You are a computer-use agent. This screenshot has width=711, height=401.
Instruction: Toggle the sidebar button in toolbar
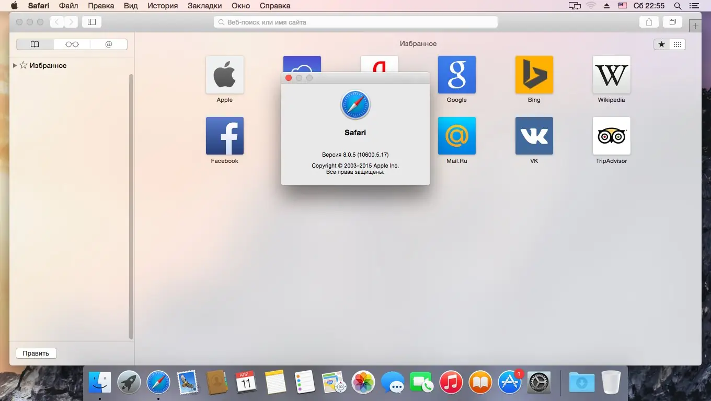[91, 22]
